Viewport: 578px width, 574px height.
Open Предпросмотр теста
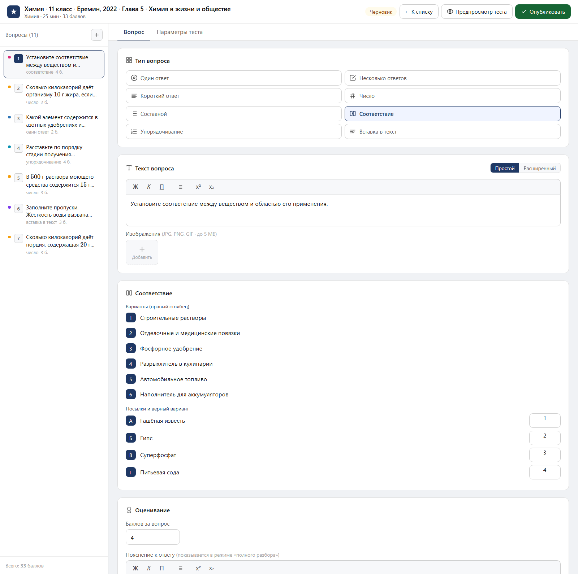(x=477, y=12)
